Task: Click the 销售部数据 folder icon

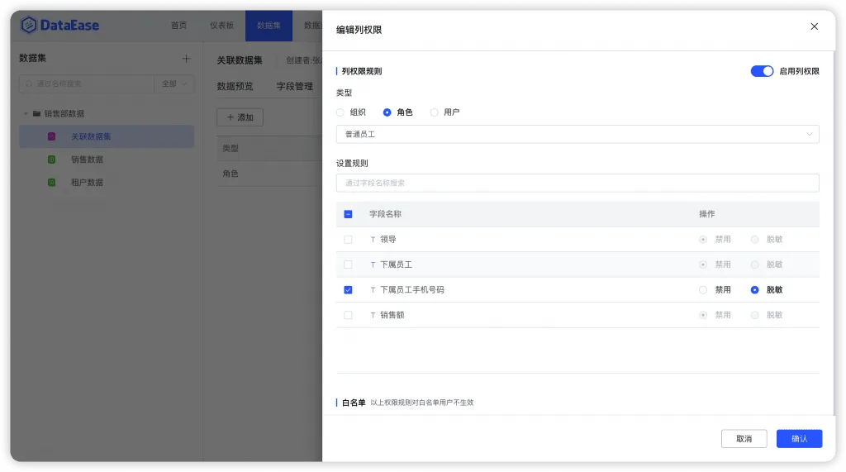Action: pyautogui.click(x=36, y=113)
